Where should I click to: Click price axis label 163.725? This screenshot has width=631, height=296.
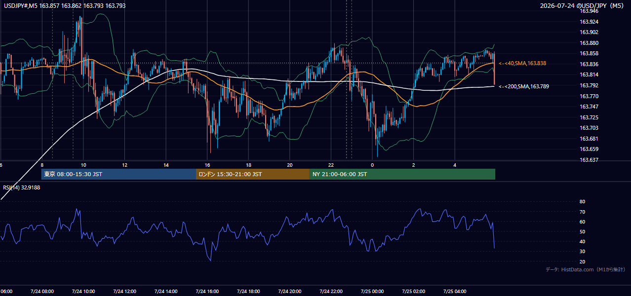(590, 117)
